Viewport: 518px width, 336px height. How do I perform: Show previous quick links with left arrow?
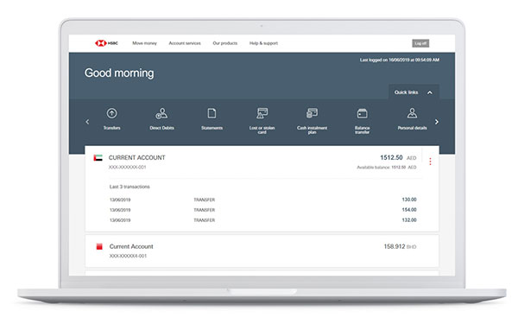pos(87,122)
